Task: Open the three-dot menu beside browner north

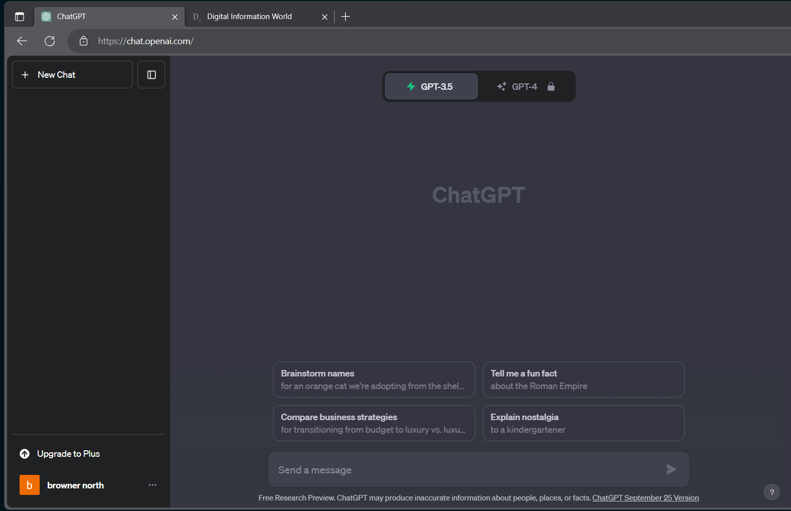Action: [x=153, y=485]
